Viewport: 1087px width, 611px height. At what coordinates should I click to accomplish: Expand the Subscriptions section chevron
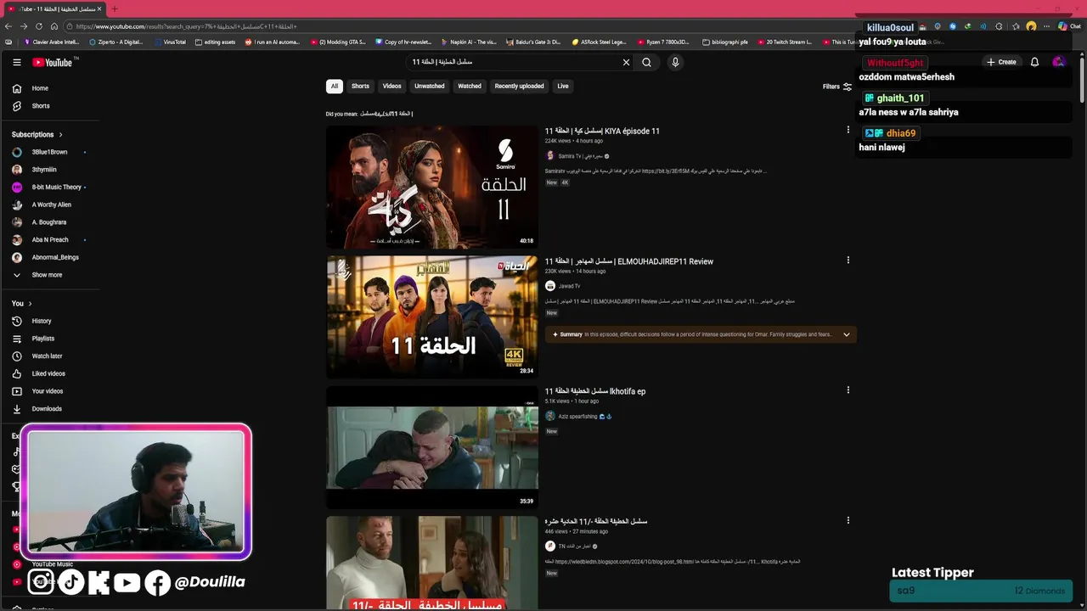click(x=60, y=135)
